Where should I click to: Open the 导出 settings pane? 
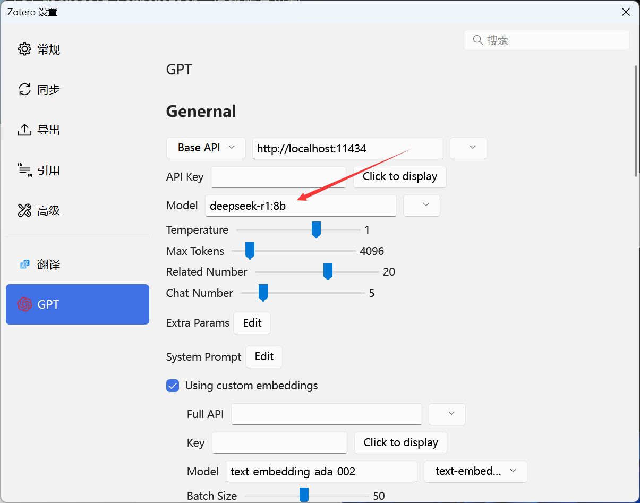pos(78,130)
